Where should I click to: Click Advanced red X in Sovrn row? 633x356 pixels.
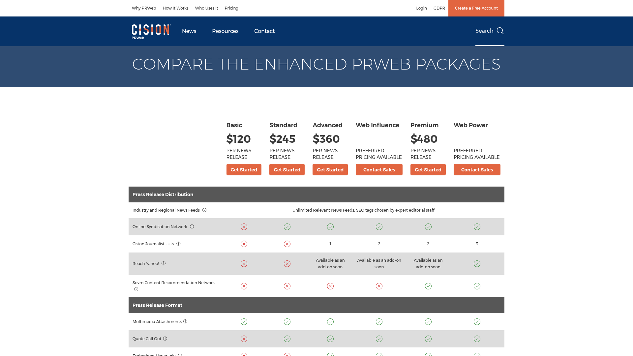click(330, 286)
